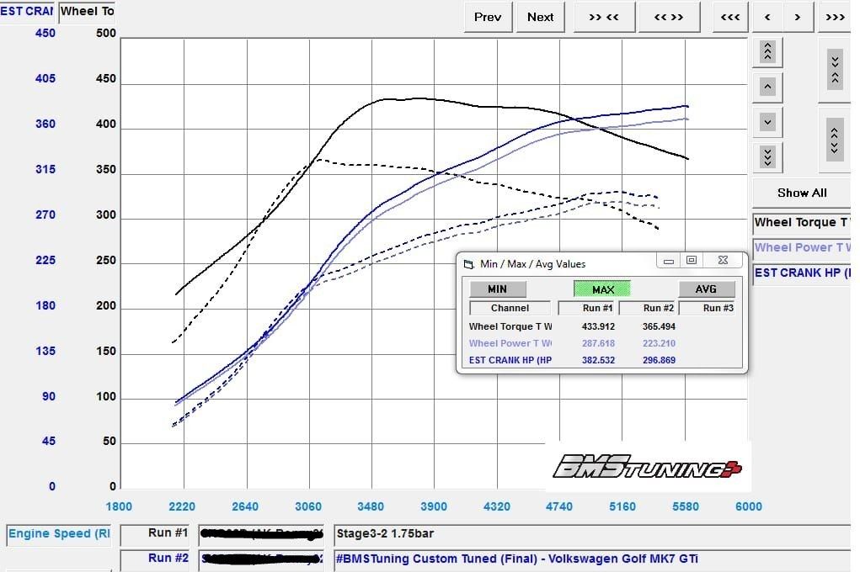Click the '>> <<' zoom-in control
Viewport: 860px width, 572px height.
[604, 17]
